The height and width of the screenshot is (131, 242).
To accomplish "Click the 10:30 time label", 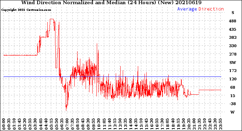I will tap(99, 124).
